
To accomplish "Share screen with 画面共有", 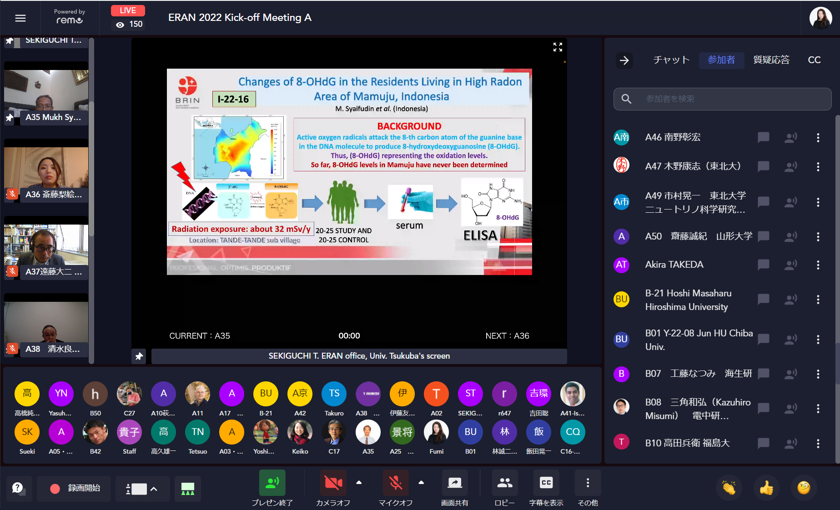I will pos(454,489).
